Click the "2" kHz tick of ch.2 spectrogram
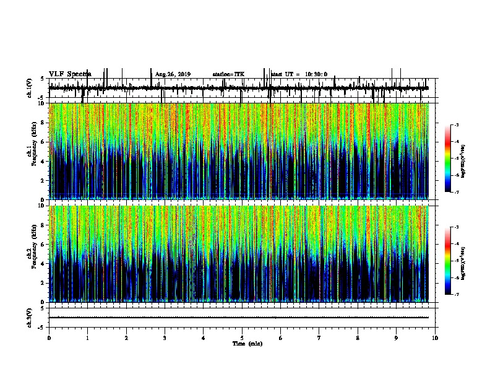Screen dimensions: 490x379 (x=43, y=283)
